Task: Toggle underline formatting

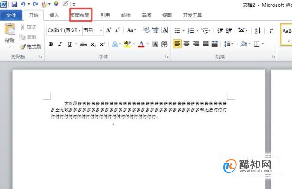Action: click(x=69, y=44)
